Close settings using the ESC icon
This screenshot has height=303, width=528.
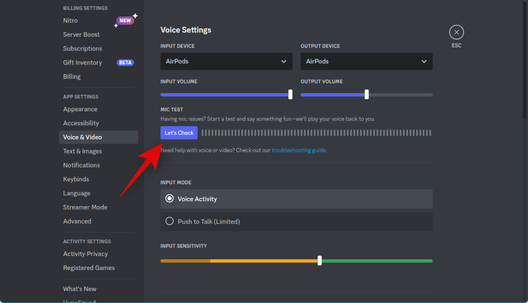point(456,32)
